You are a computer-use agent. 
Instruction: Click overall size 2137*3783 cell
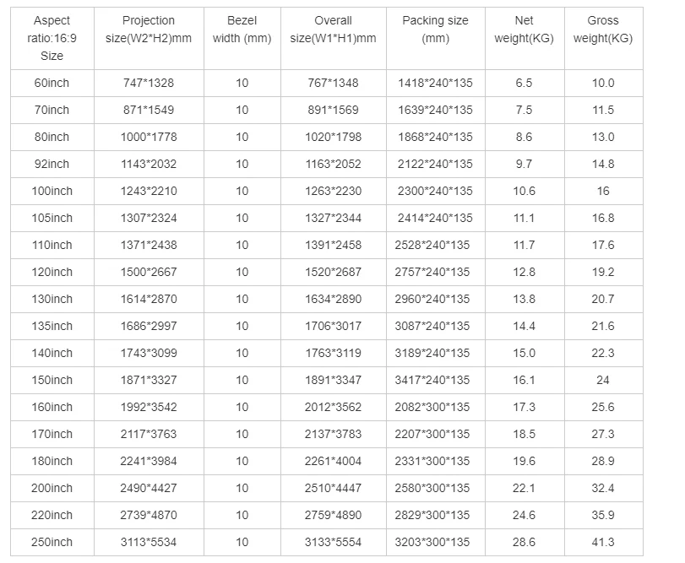pyautogui.click(x=333, y=434)
